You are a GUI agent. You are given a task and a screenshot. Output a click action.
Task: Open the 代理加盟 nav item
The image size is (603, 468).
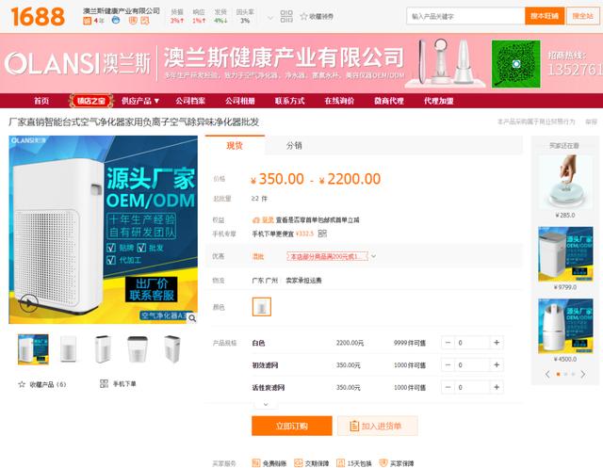(x=438, y=101)
